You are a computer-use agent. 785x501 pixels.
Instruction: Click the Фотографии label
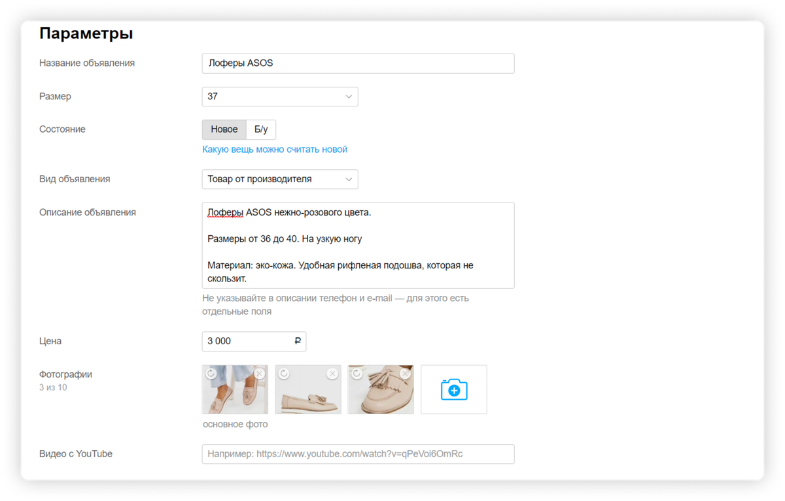tap(65, 374)
